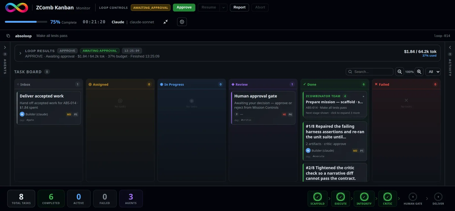The width and height of the screenshot is (455, 211).
Task: Open the #2/8 Tightened the critic card
Action: (335, 172)
